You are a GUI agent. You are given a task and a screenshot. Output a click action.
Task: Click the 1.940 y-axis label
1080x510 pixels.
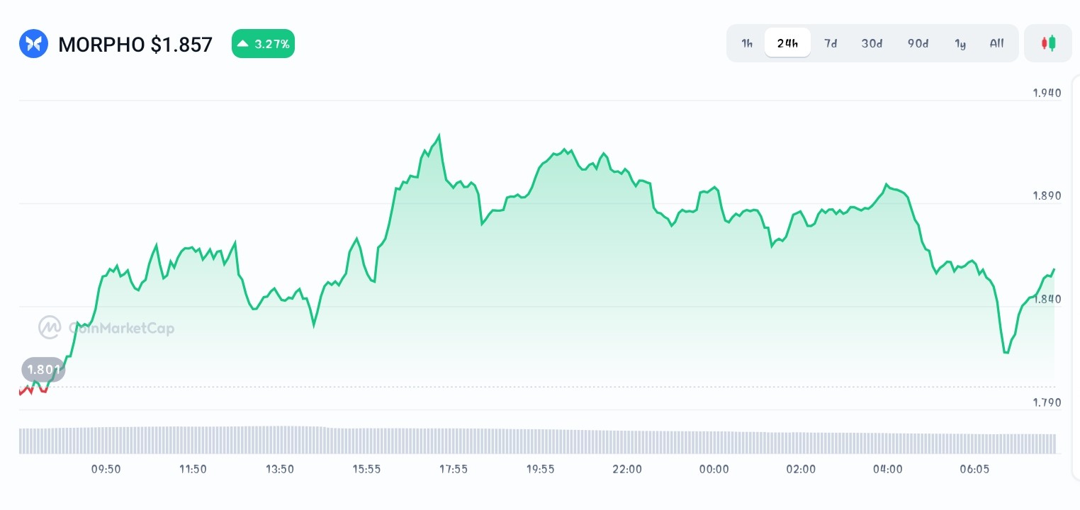(1047, 93)
